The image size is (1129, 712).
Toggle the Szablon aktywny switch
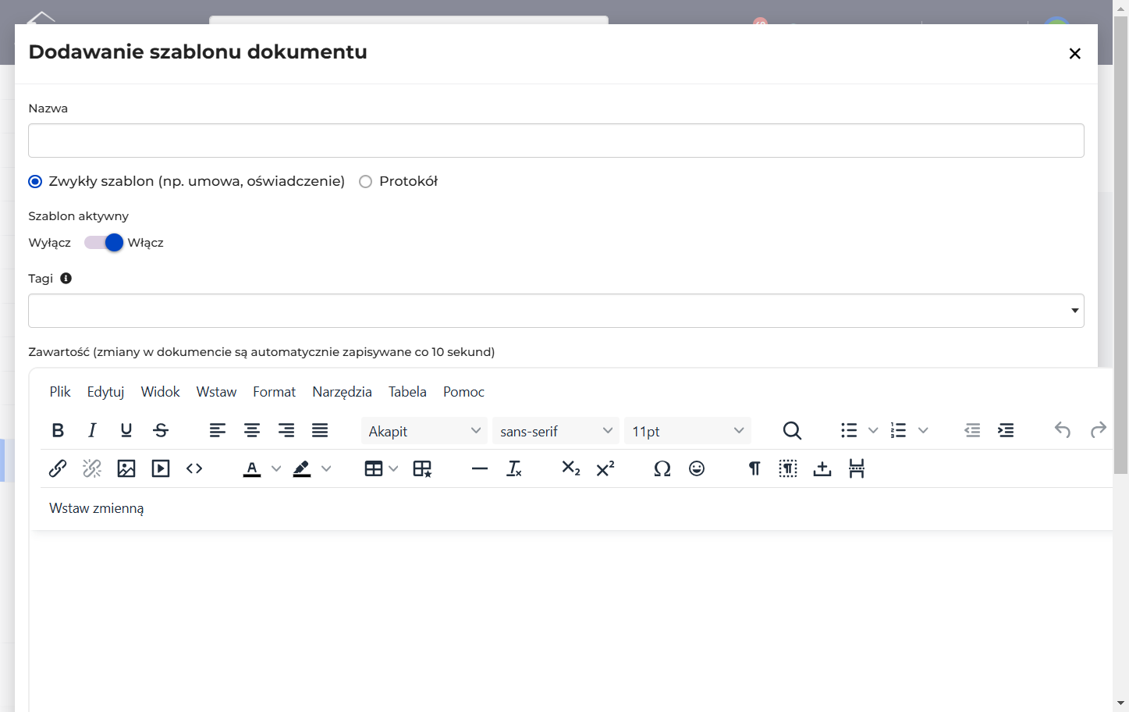(x=104, y=243)
